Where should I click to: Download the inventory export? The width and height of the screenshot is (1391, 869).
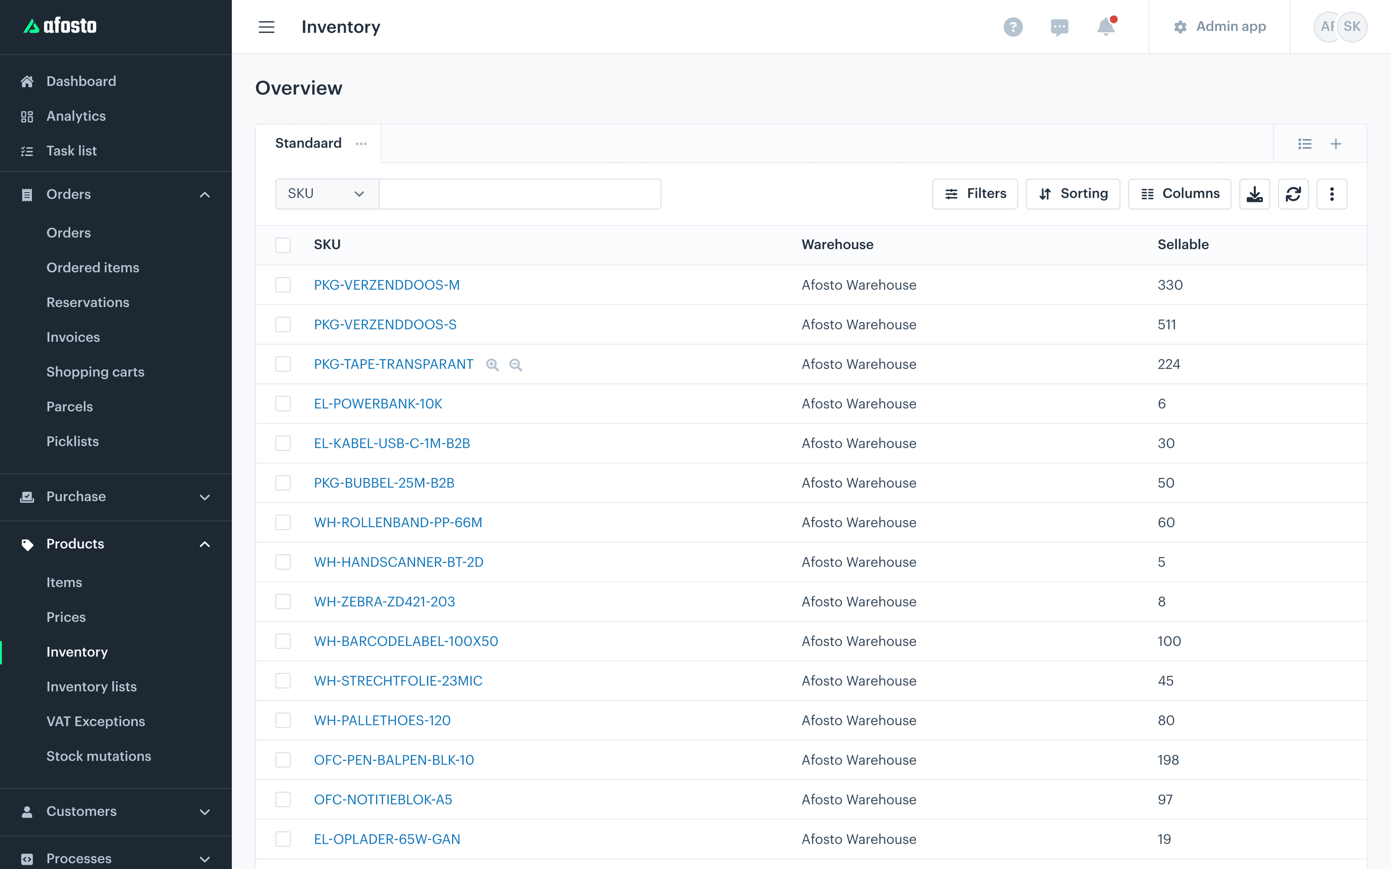click(x=1254, y=194)
